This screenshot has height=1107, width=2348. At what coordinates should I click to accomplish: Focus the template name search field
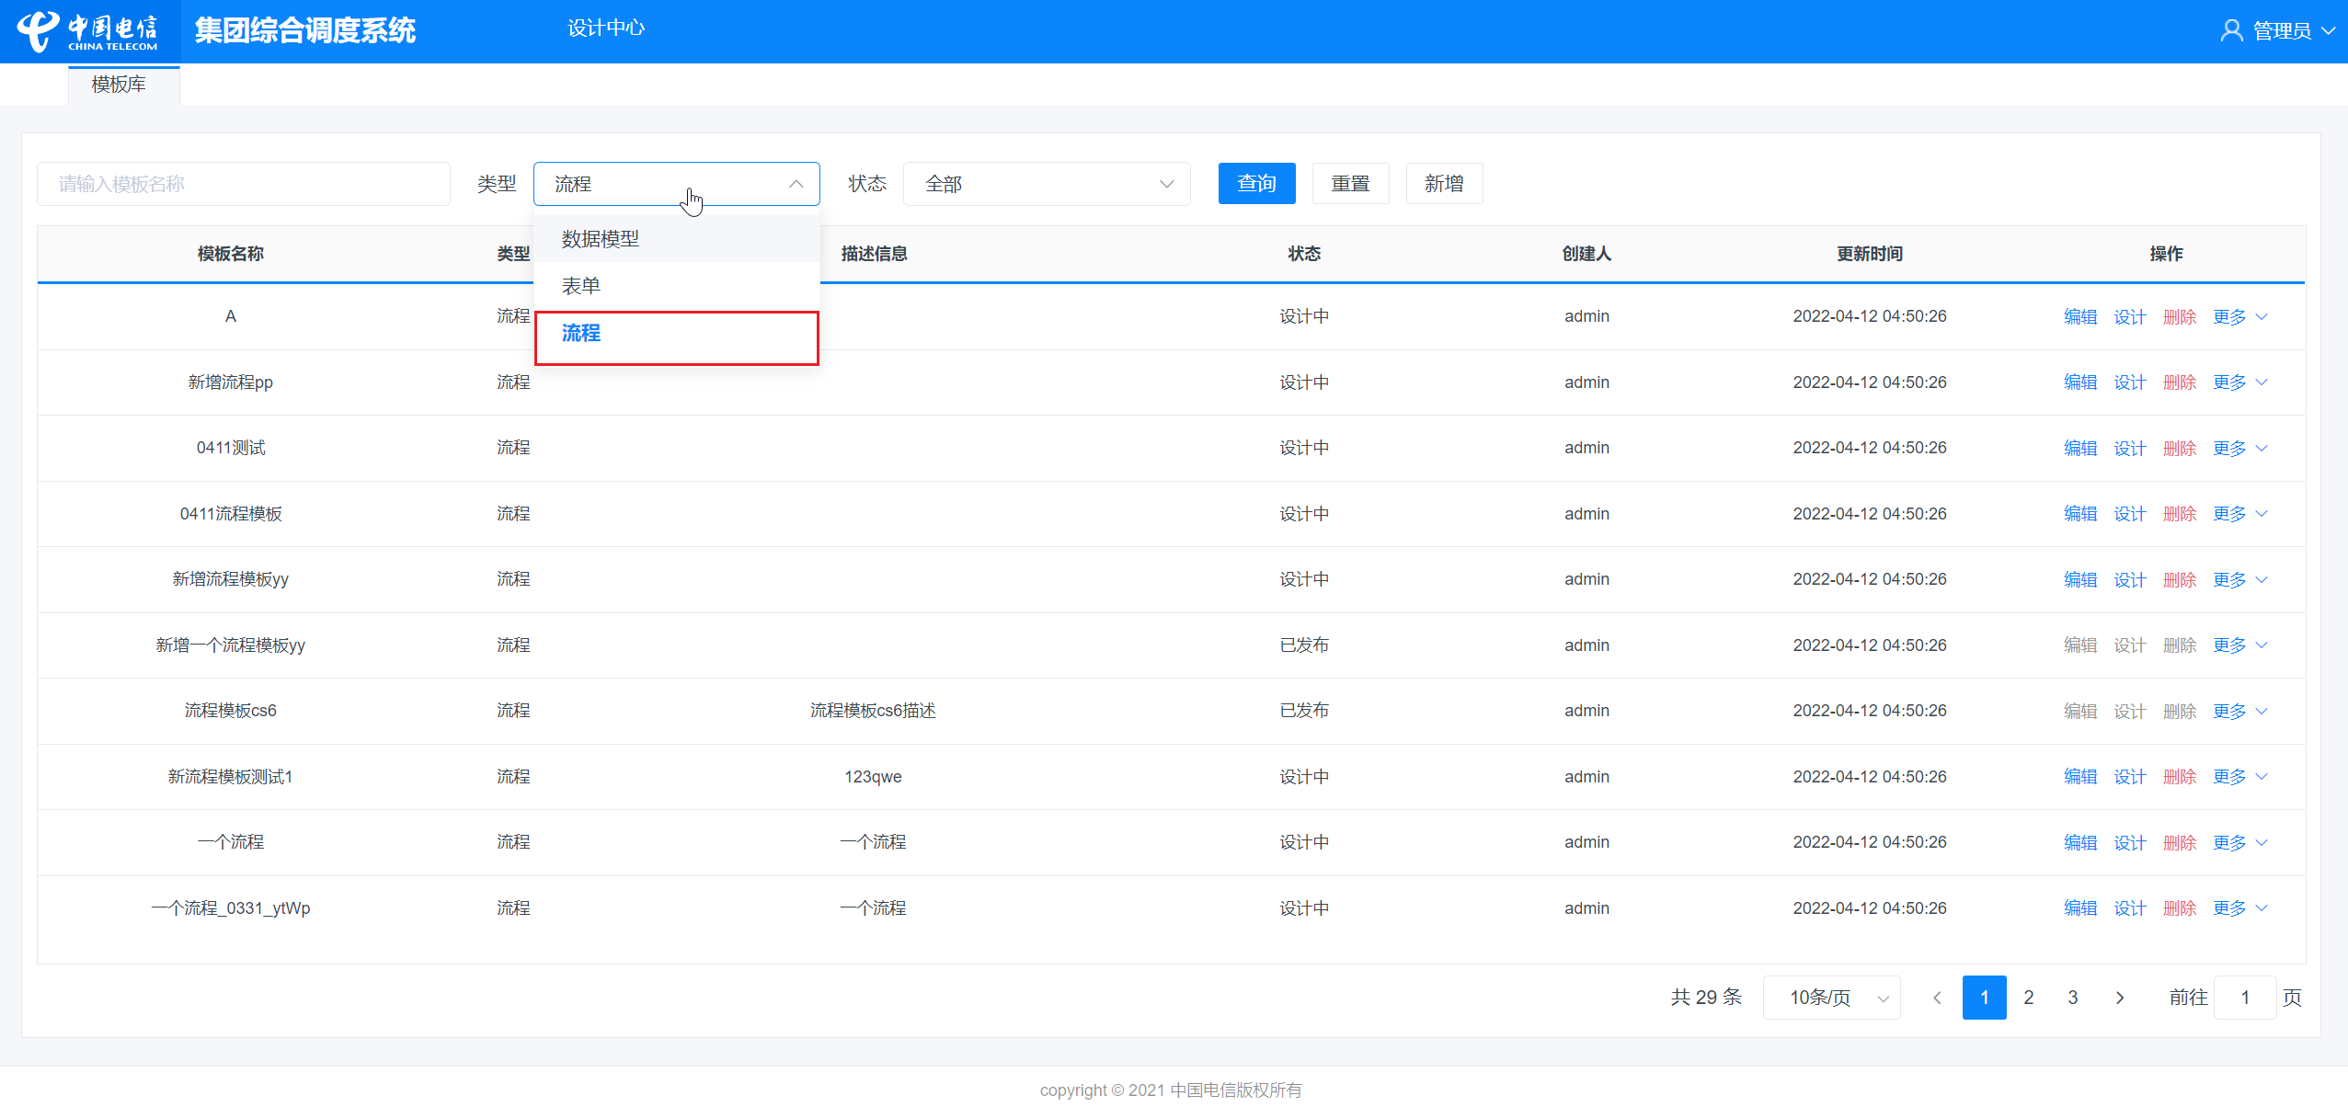(x=244, y=184)
